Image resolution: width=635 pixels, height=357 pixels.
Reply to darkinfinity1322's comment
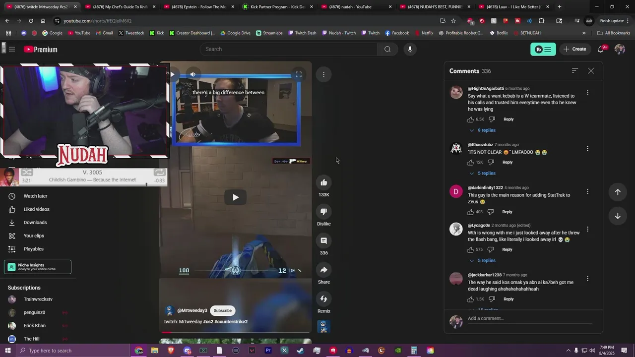(x=507, y=212)
